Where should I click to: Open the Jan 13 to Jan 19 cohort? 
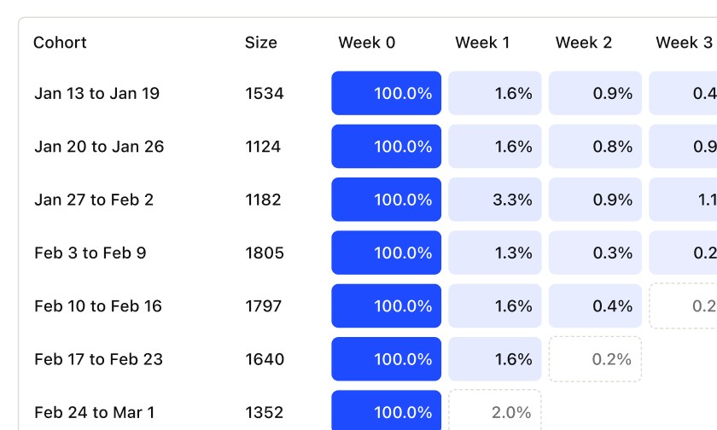[96, 94]
